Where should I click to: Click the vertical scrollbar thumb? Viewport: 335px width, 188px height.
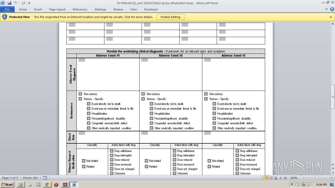(333, 97)
